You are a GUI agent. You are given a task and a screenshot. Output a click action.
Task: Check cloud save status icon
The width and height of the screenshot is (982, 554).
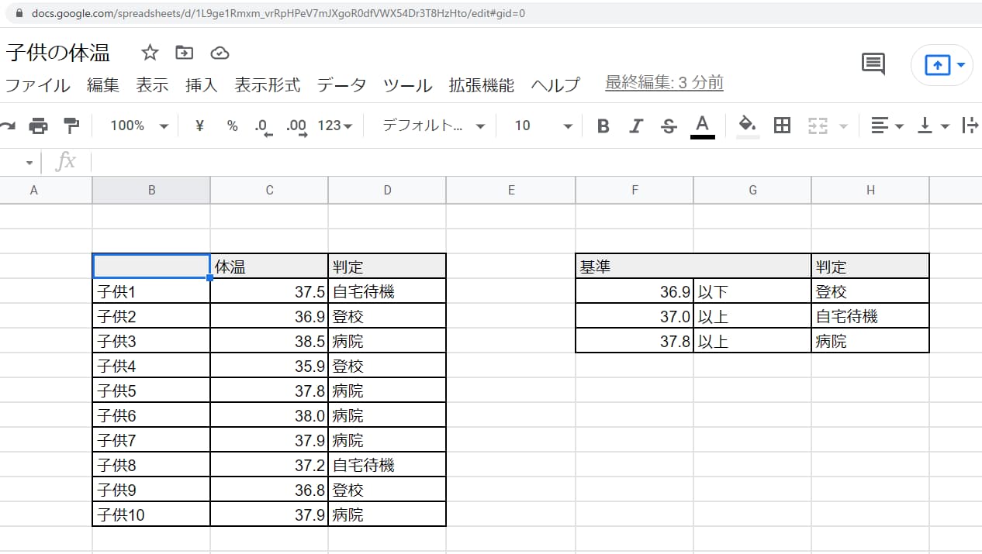(x=220, y=53)
